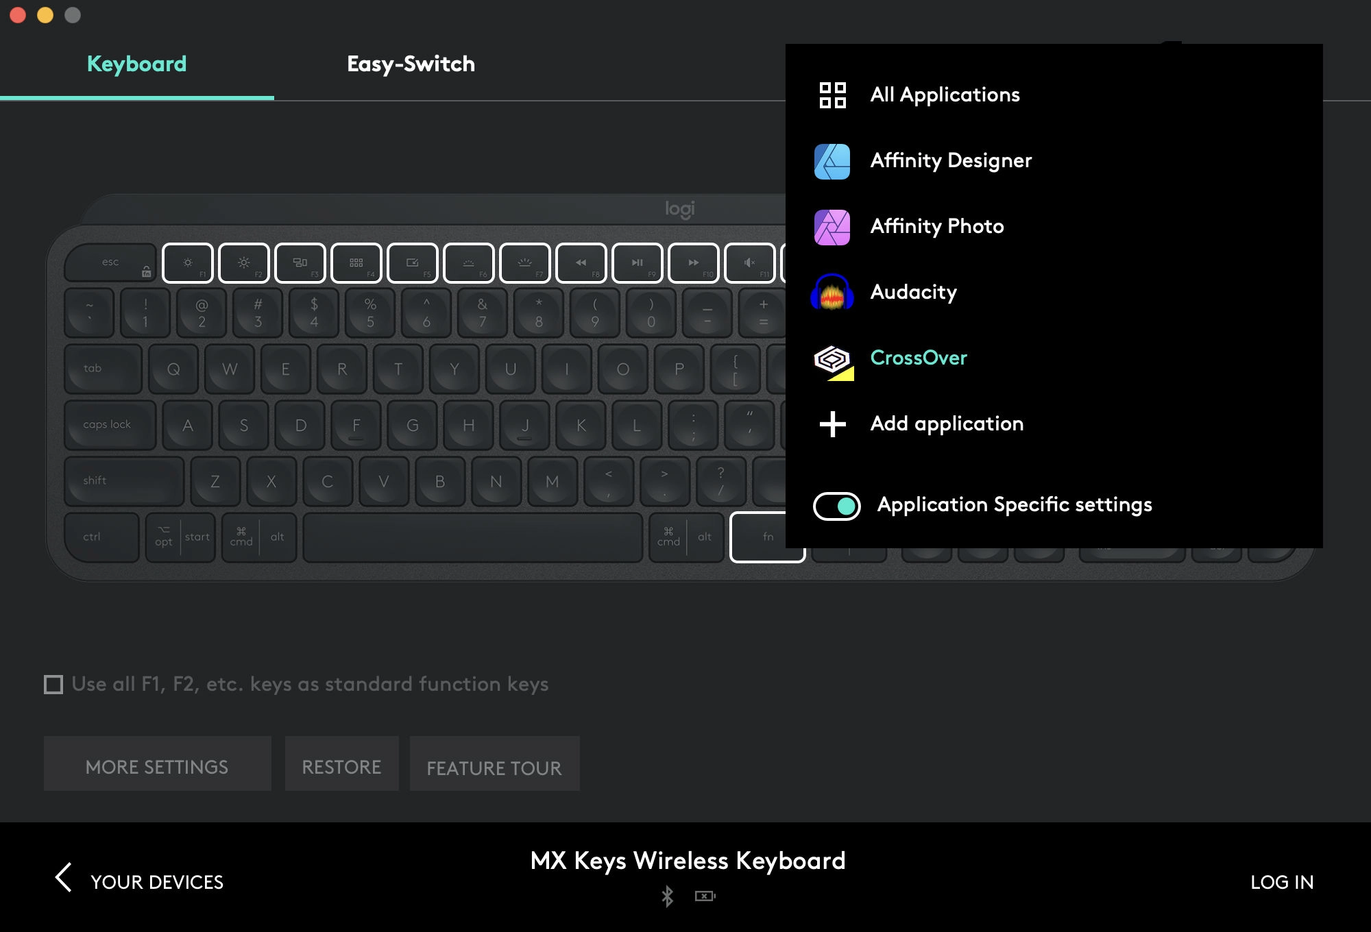Viewport: 1371px width, 932px height.
Task: Click the back arrow chevron
Action: (x=63, y=877)
